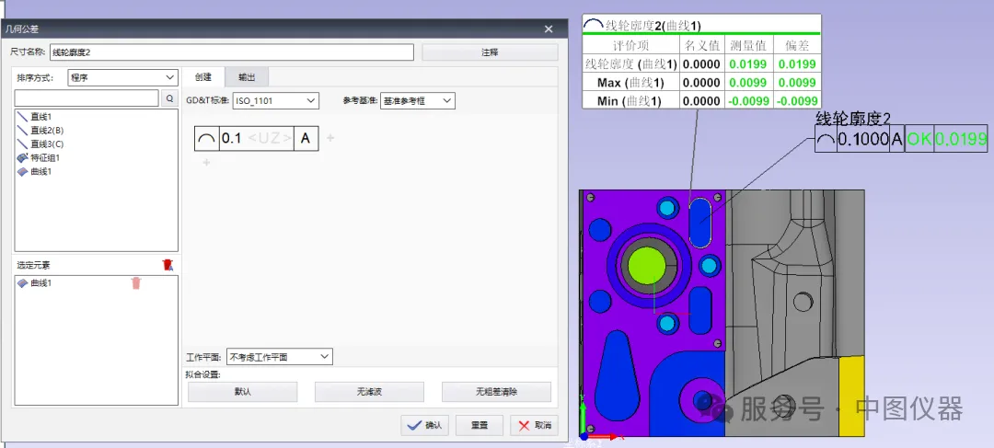Remove 曲线1 using its pink trash icon
The image size is (994, 448).
point(136,283)
